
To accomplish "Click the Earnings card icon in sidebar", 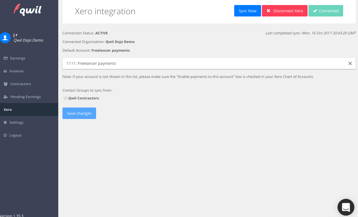I will [x=5, y=58].
